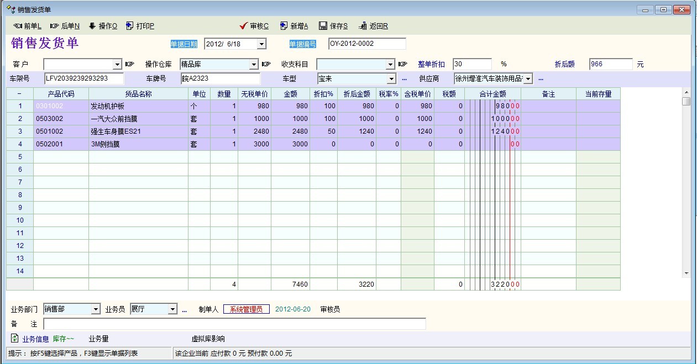Screen dimensions: 697x364
Task: Select the 虚拟库影响 tab
Action: click(x=208, y=339)
